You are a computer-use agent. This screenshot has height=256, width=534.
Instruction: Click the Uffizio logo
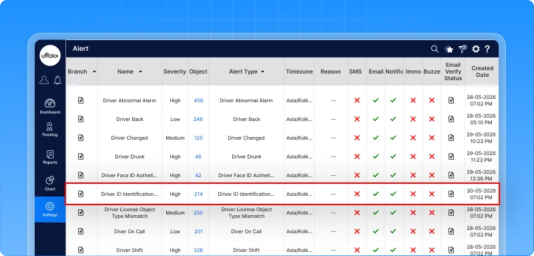pyautogui.click(x=50, y=55)
